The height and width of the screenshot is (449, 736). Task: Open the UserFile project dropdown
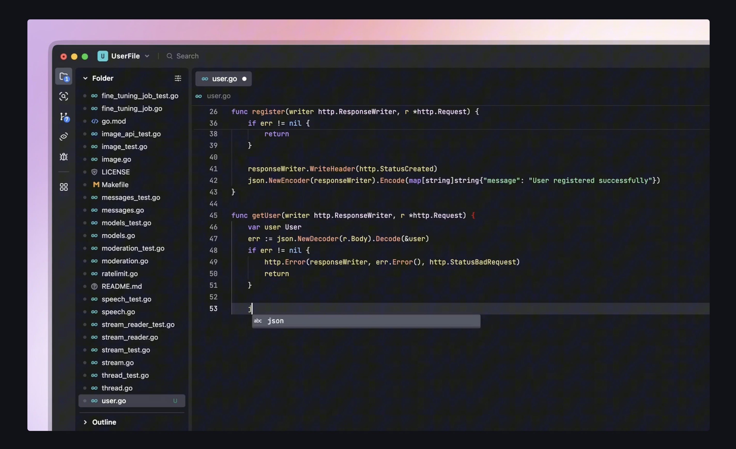[147, 56]
